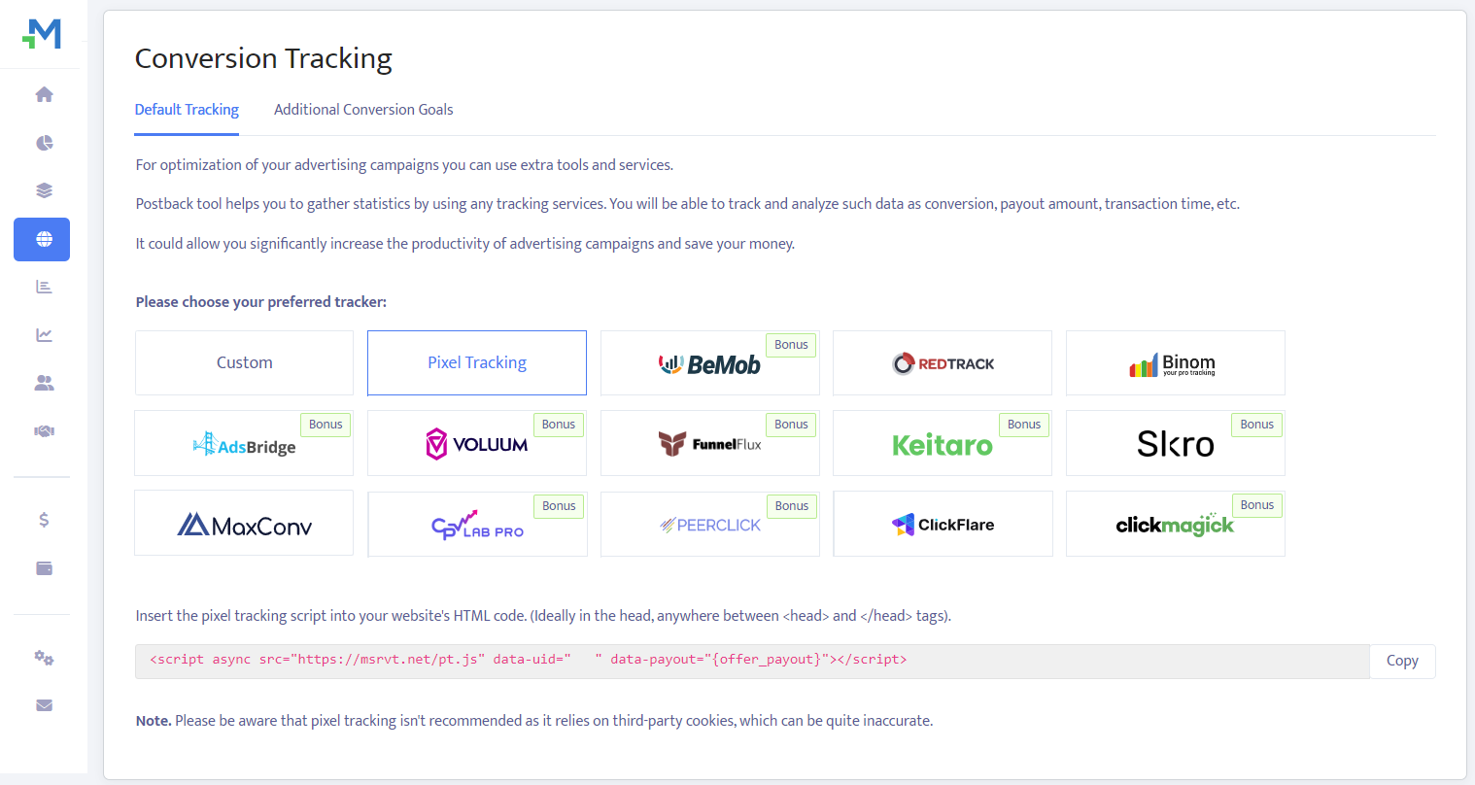This screenshot has height=785, width=1475.
Task: Click the line graph statistics icon
Action: click(44, 335)
